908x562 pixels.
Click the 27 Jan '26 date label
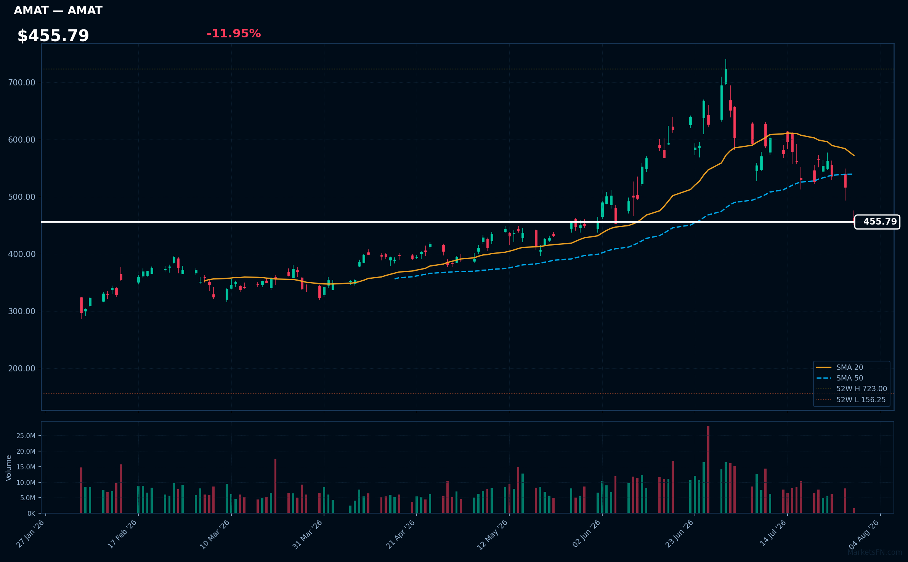(30, 534)
